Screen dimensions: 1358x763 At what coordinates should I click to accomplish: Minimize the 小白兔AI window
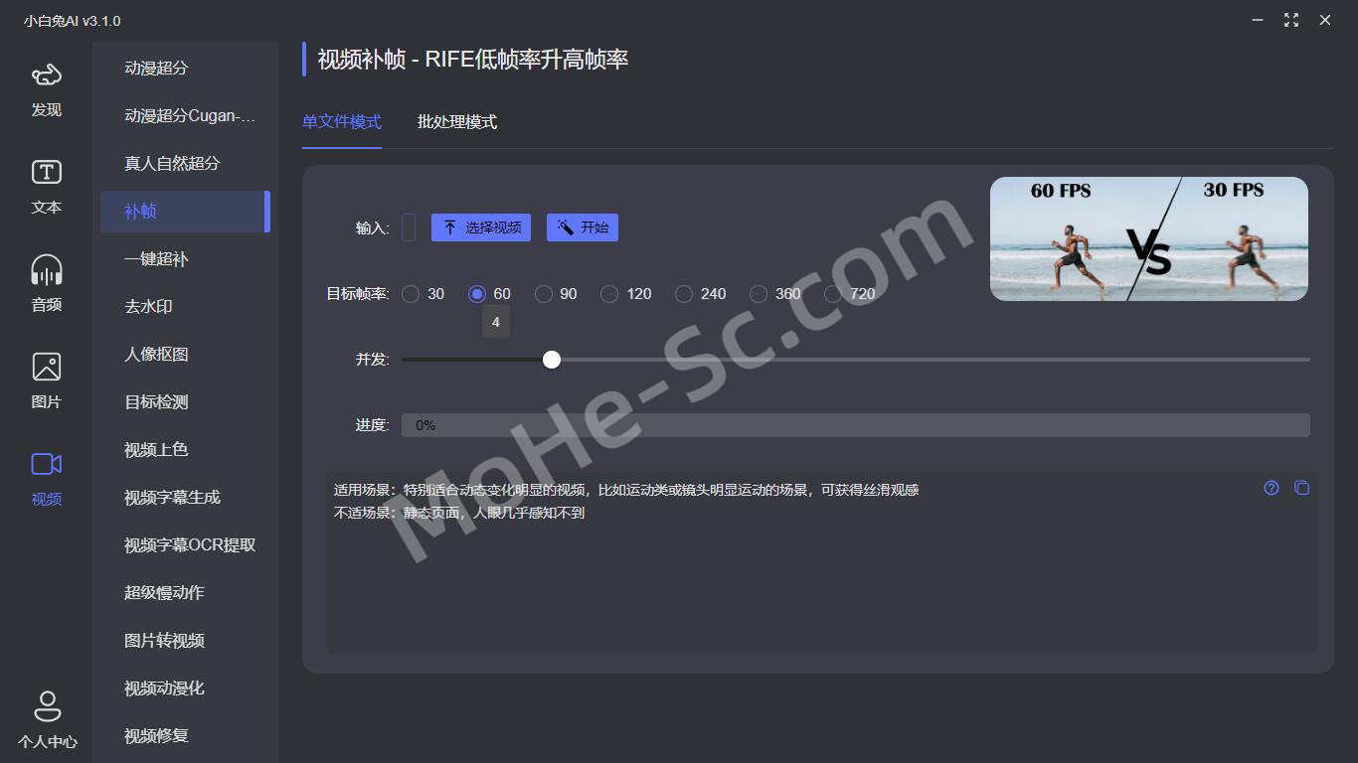[1258, 20]
